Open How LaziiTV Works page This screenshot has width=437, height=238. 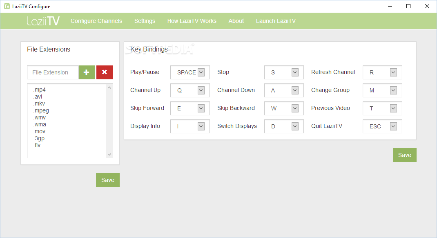(x=192, y=21)
